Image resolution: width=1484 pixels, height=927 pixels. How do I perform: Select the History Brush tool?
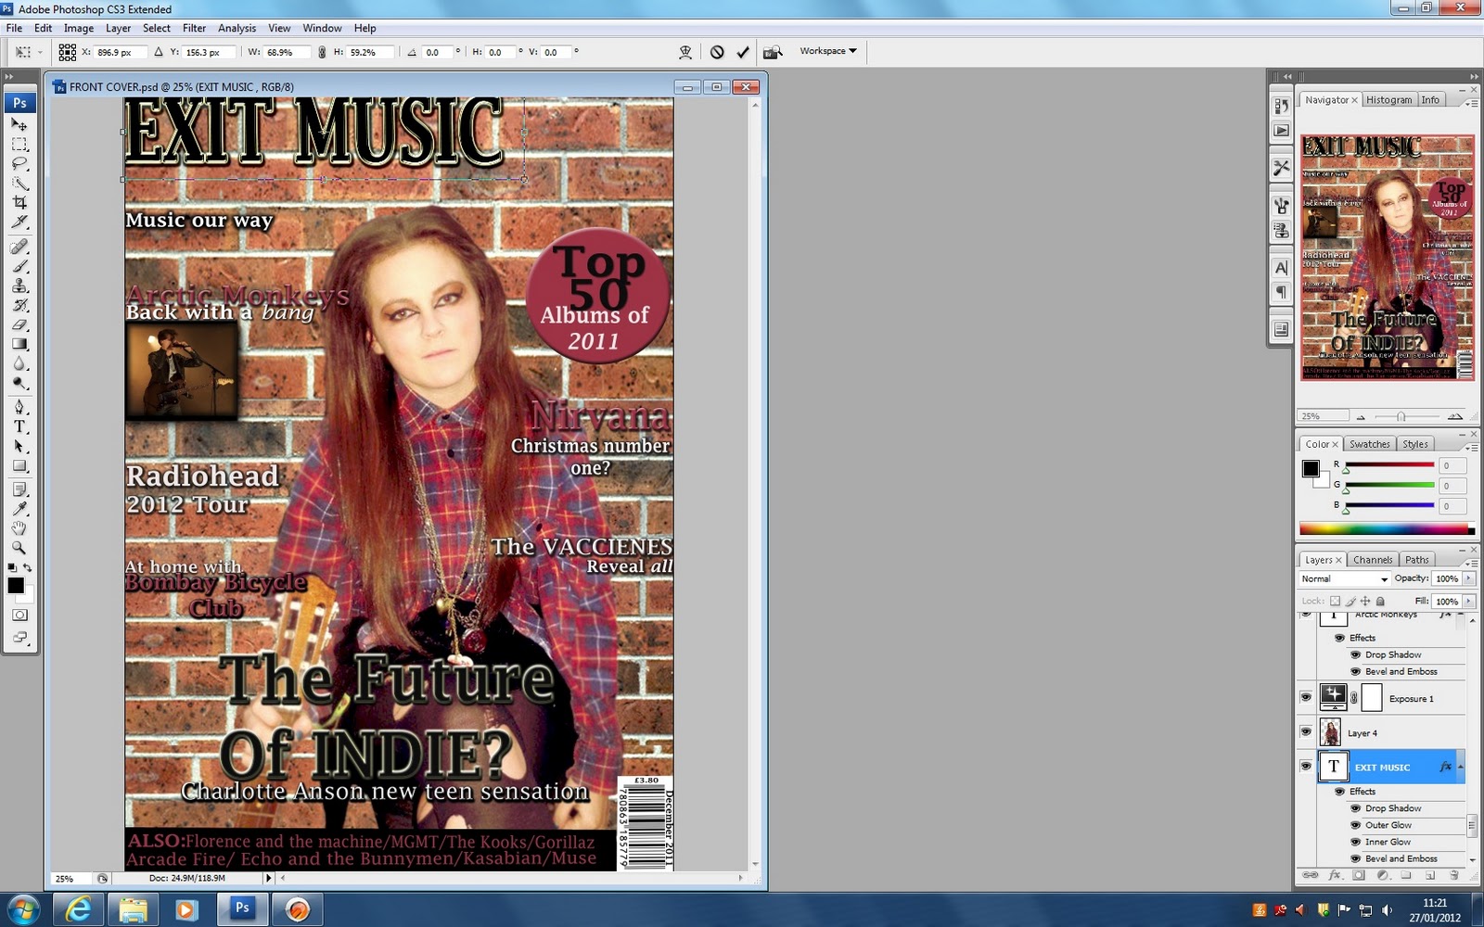coord(19,305)
